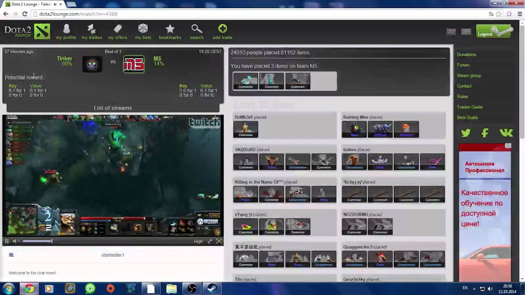This screenshot has height=295, width=525.
Task: Open the Dota2 Lounge home logo
Action: click(27, 31)
